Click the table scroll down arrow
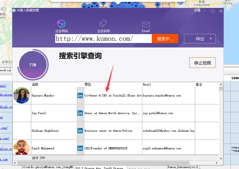Image resolution: width=239 pixels, height=169 pixels. (221, 158)
